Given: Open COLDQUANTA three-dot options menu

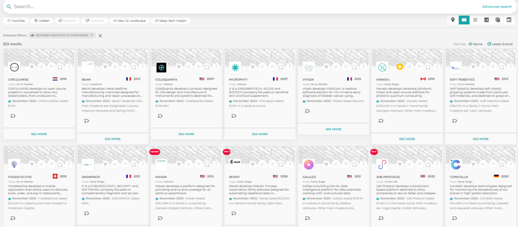Looking at the screenshot, I should (x=216, y=67).
